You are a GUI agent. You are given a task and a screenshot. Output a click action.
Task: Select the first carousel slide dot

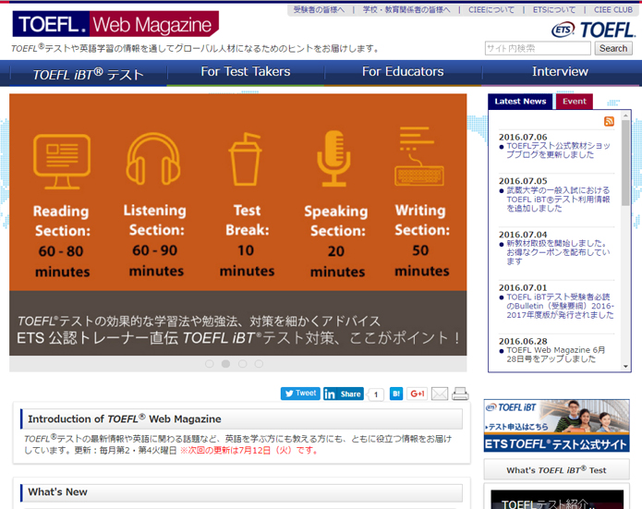209,364
